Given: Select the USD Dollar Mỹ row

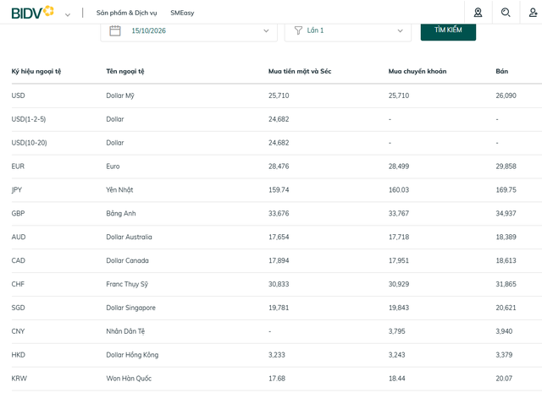Looking at the screenshot, I should tap(277, 96).
